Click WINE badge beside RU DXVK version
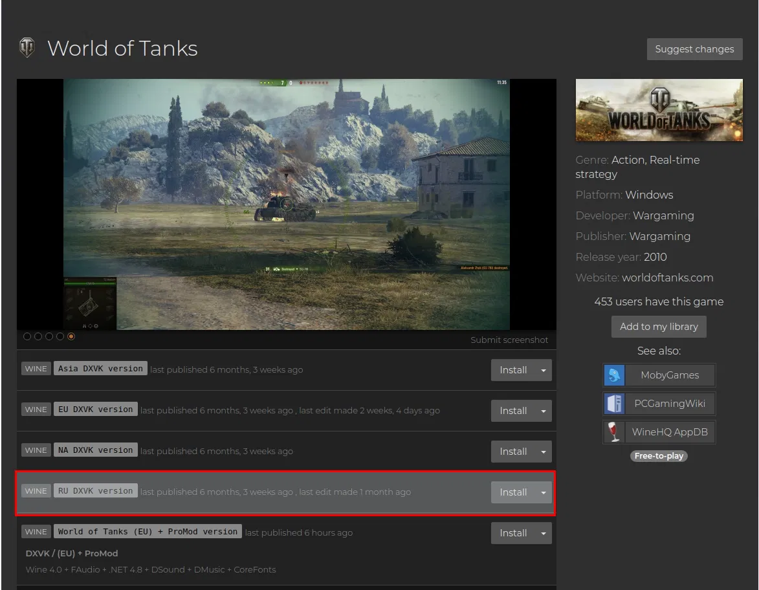Image resolution: width=759 pixels, height=590 pixels. 36,491
